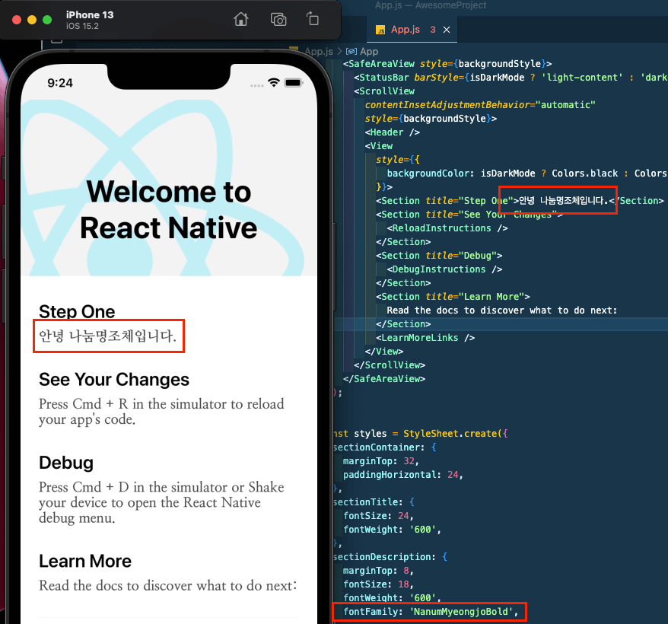Click the Section title="Learn More" line
The width and height of the screenshot is (668, 624).
[453, 297]
